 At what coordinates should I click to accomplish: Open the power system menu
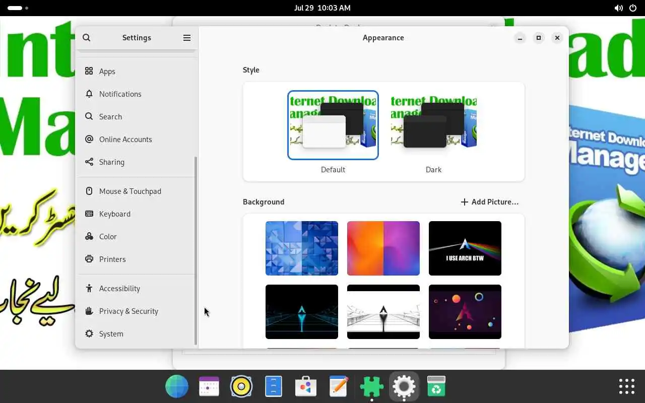633,8
